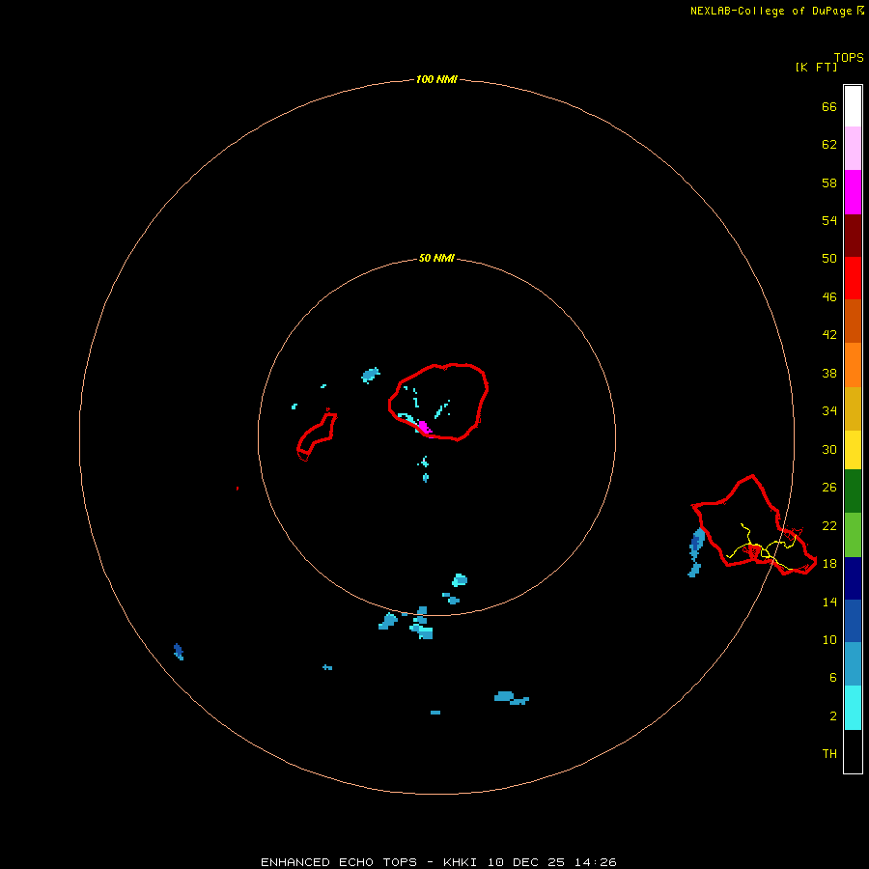869x869 pixels.
Task: Click the orange 38 kft legend swatch
Action: point(853,365)
